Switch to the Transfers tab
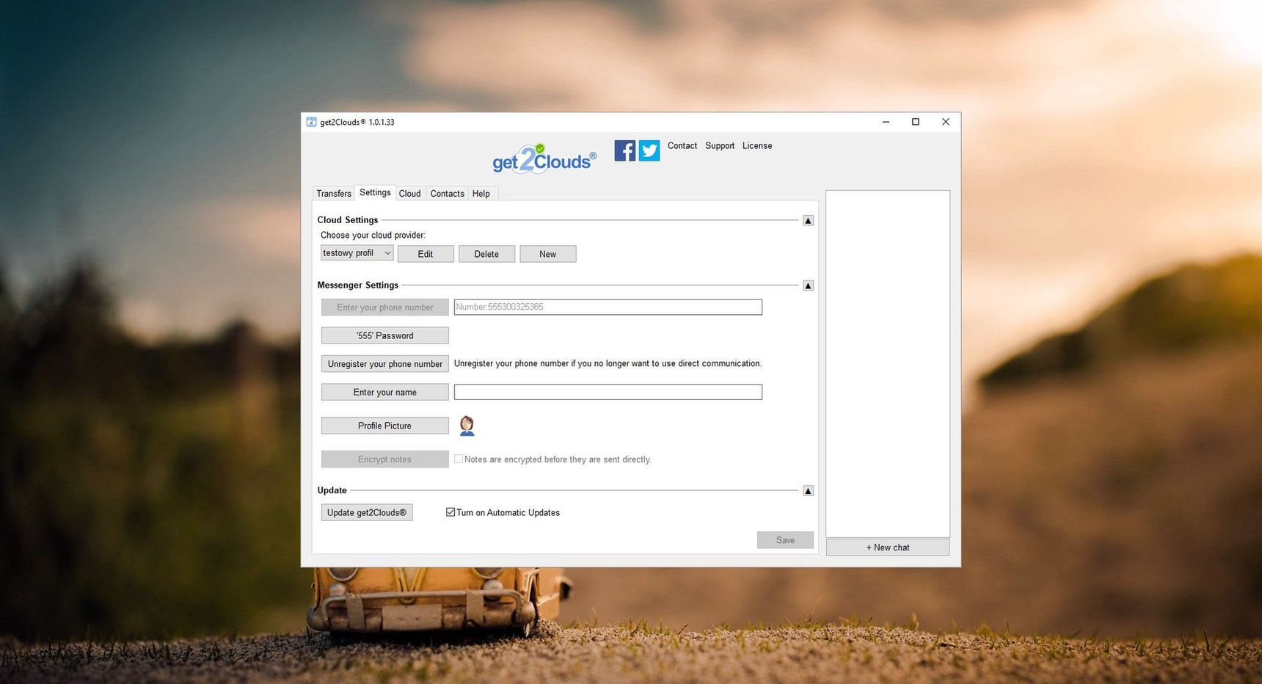Image resolution: width=1262 pixels, height=684 pixels. coord(334,194)
